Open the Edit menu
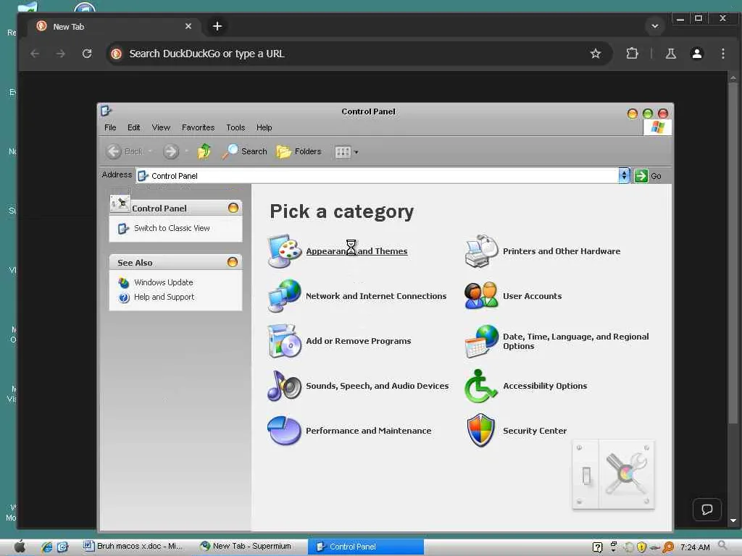742x556 pixels. click(134, 127)
